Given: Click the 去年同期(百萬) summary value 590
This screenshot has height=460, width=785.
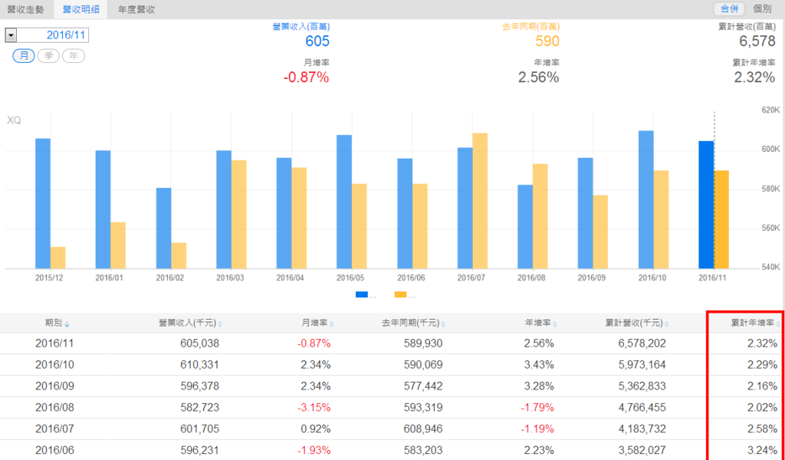Looking at the screenshot, I should [x=547, y=41].
